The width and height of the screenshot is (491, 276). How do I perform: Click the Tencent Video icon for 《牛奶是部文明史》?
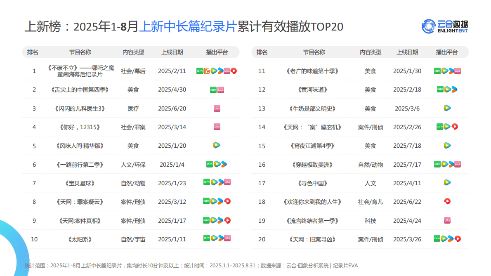tap(447, 108)
